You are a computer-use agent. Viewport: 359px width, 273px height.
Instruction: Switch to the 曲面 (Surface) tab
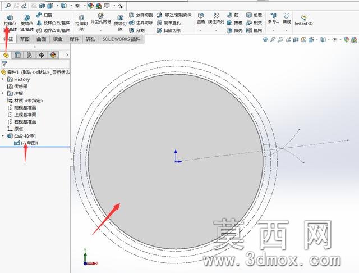click(x=41, y=39)
